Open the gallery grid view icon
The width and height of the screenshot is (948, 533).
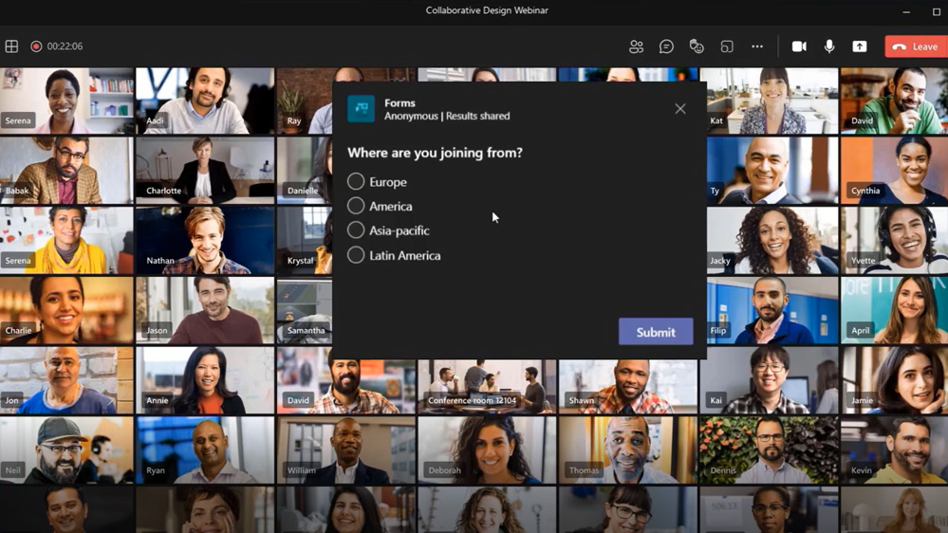pos(11,46)
